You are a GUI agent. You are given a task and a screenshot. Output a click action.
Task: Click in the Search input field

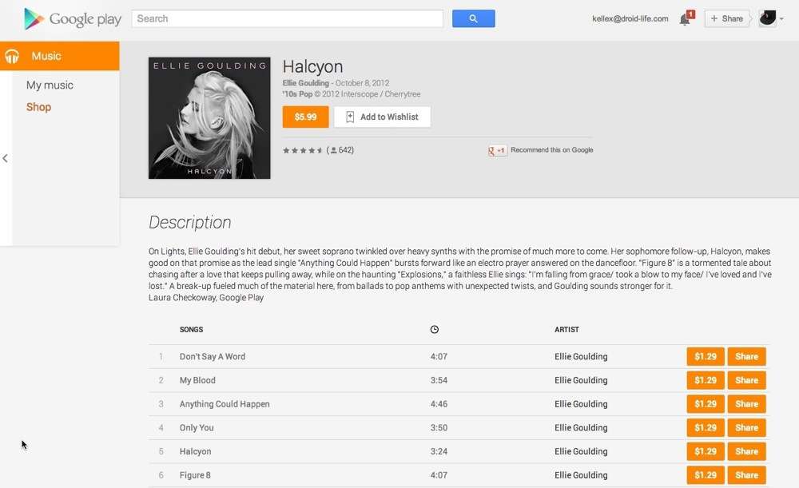pos(288,19)
